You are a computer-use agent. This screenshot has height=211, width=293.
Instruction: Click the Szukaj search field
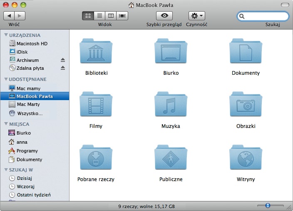click(263, 17)
